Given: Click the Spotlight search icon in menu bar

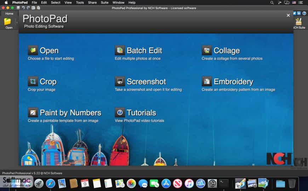Looking at the screenshot, I should click(x=272, y=2).
